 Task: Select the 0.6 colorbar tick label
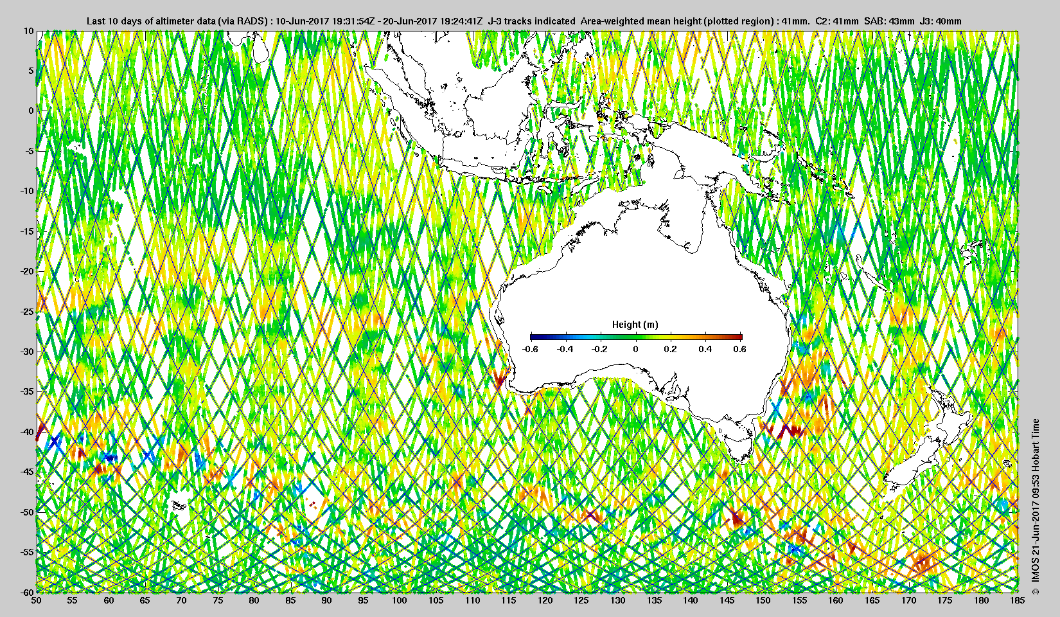739,349
